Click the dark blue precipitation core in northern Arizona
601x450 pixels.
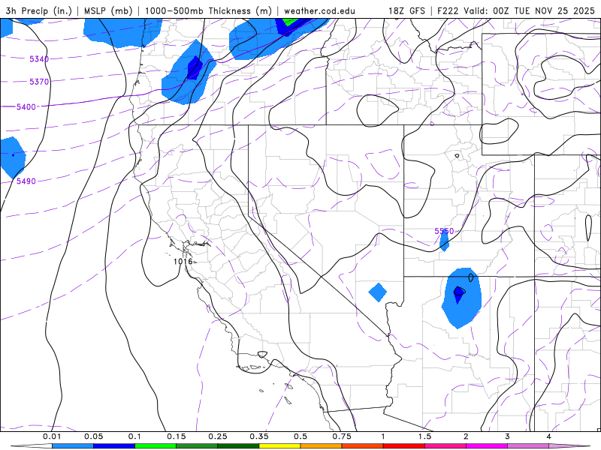click(459, 293)
